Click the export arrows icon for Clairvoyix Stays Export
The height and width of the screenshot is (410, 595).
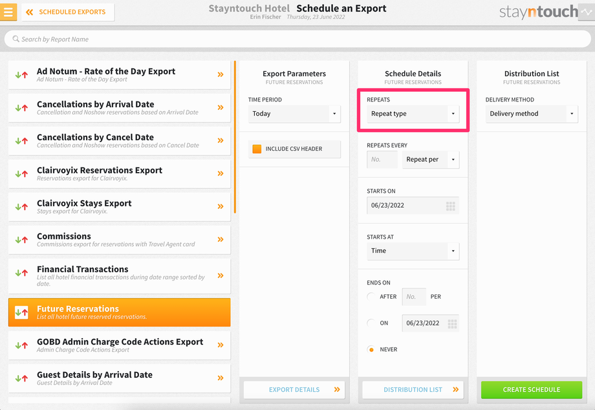click(x=21, y=207)
